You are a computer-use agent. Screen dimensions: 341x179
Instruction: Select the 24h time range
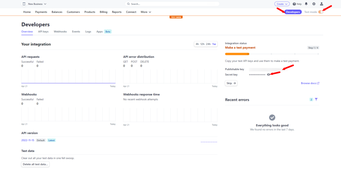pos(208,44)
